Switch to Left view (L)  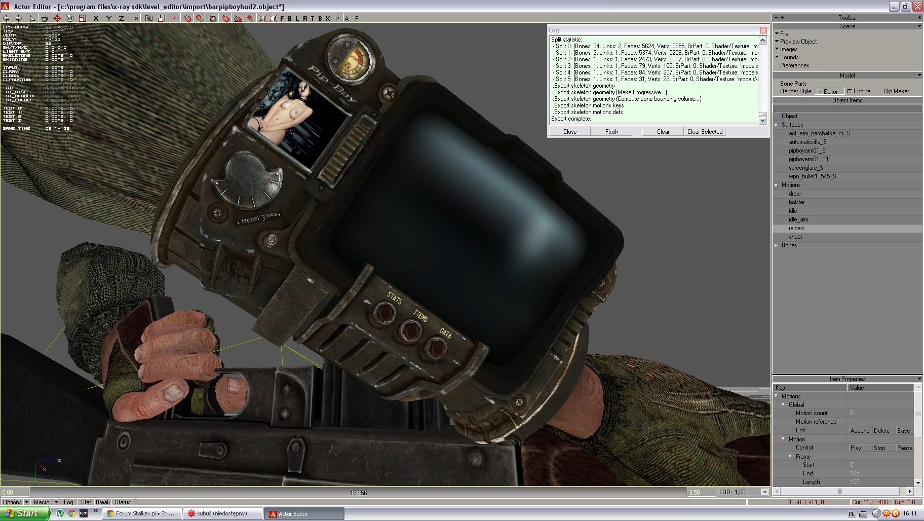[297, 18]
